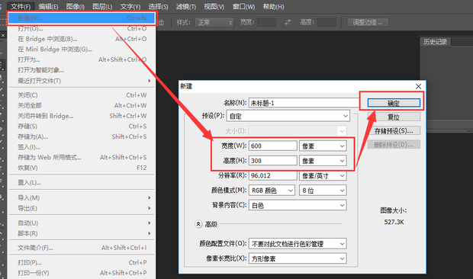Click the 名称(N) text field
The height and width of the screenshot is (279, 473).
(304, 103)
